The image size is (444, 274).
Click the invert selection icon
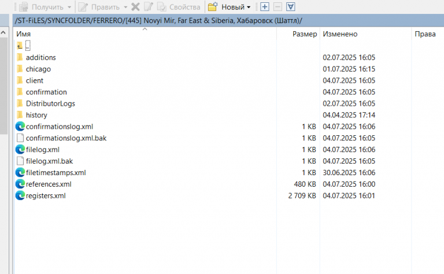point(291,7)
